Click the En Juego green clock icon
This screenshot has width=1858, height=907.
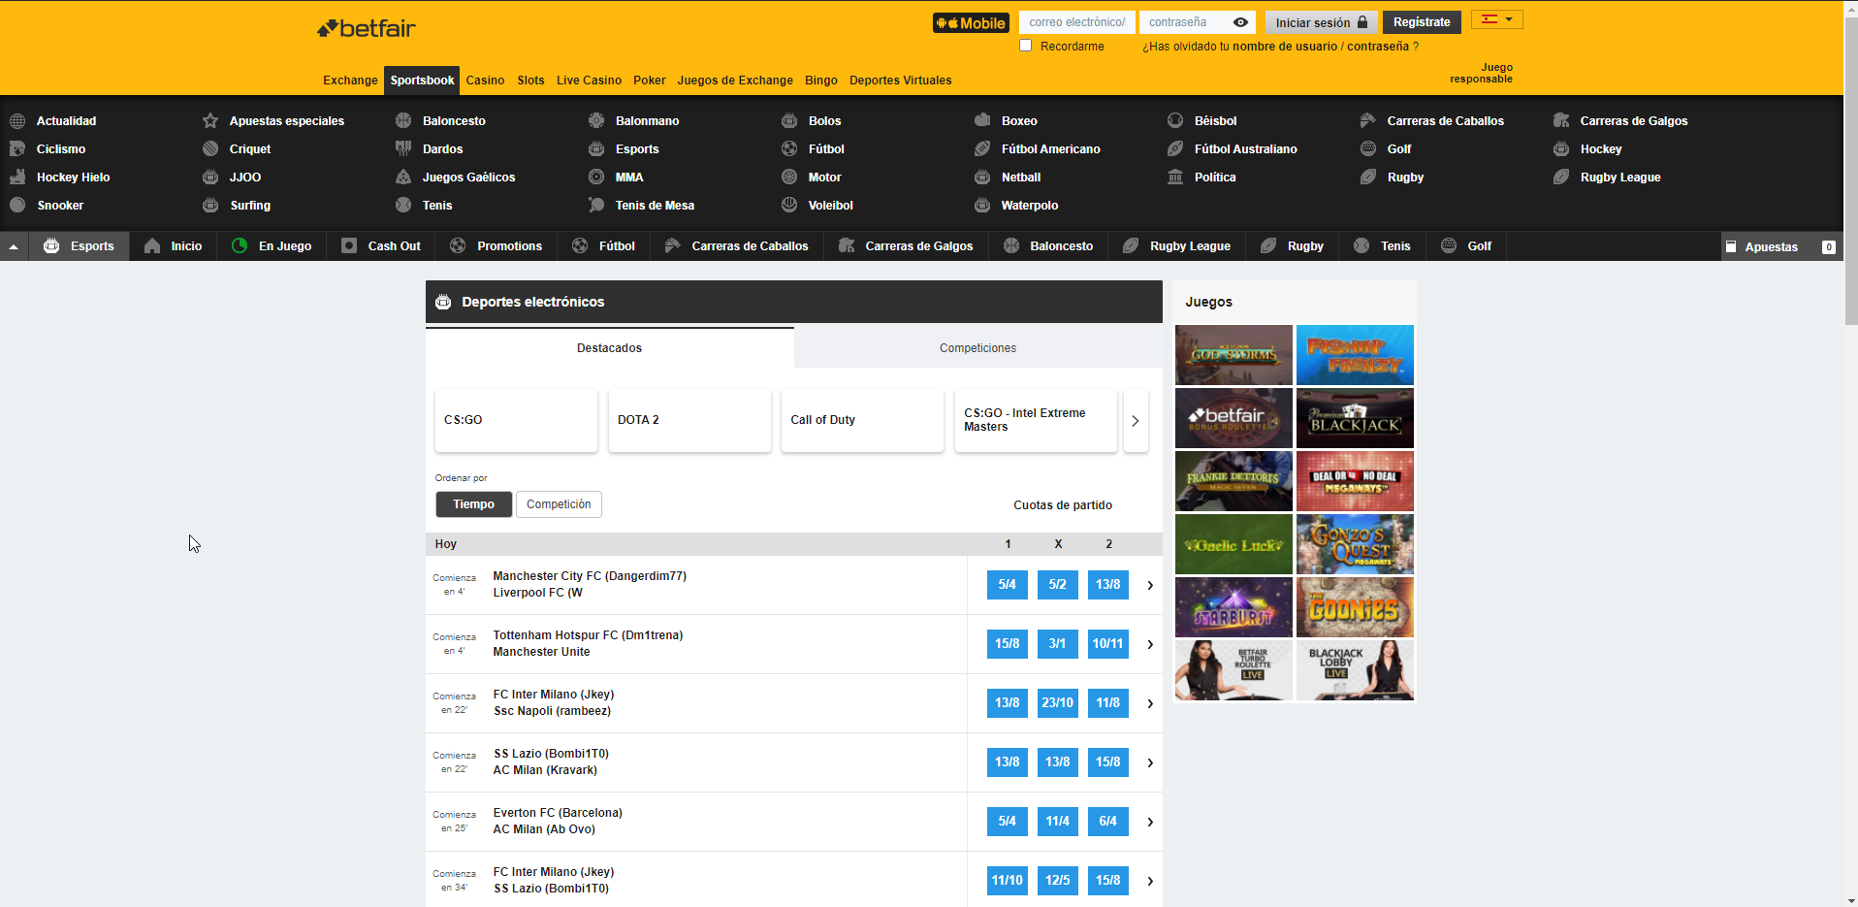pos(240,246)
